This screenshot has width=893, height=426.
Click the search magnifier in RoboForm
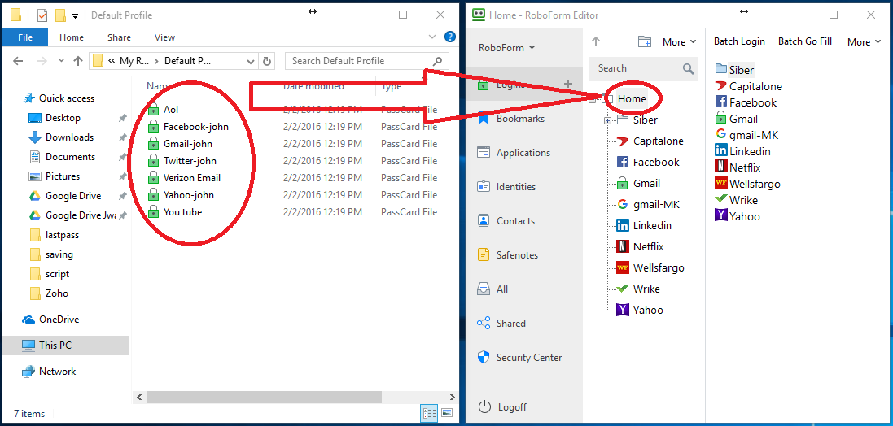tap(689, 69)
